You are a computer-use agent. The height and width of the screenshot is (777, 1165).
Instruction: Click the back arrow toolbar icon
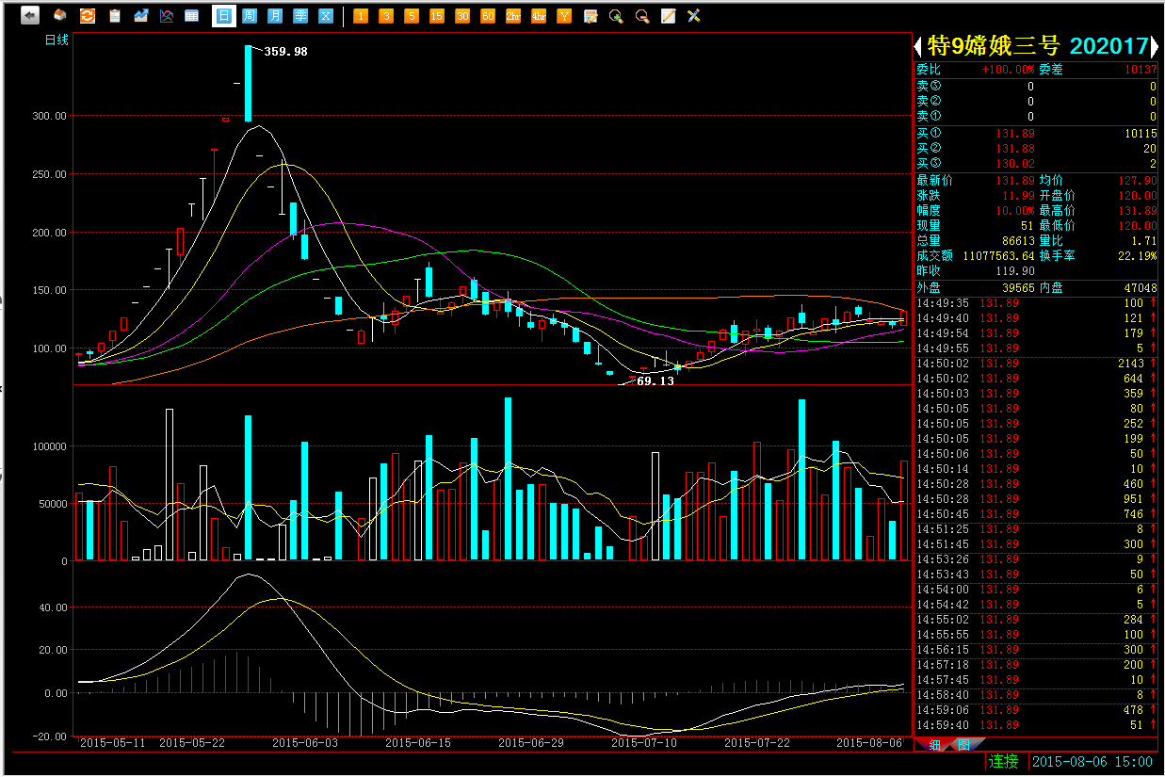click(30, 16)
